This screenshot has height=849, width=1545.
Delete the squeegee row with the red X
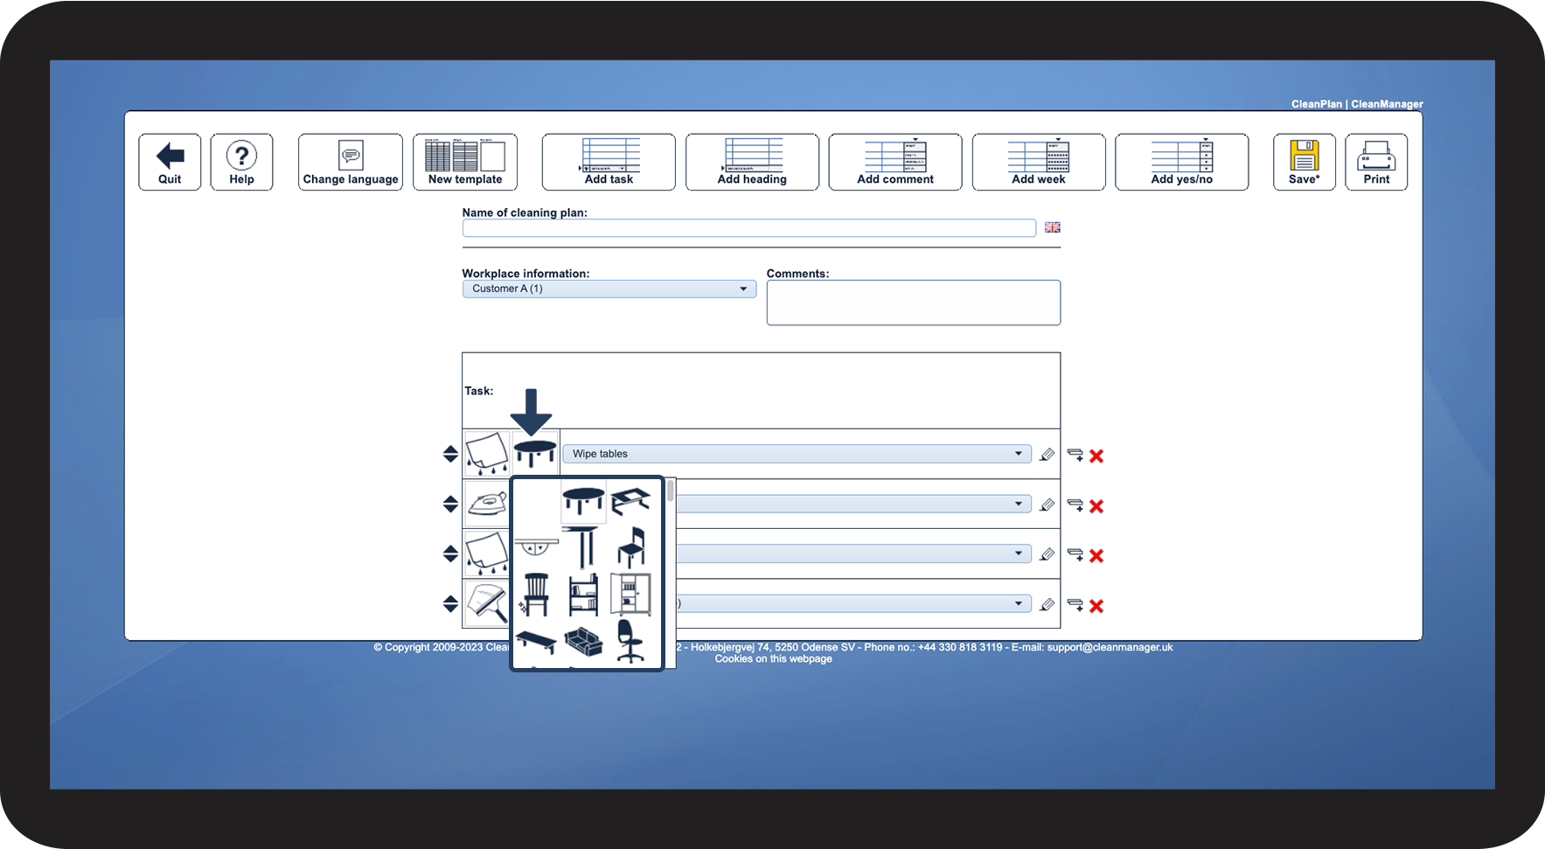click(x=1096, y=605)
